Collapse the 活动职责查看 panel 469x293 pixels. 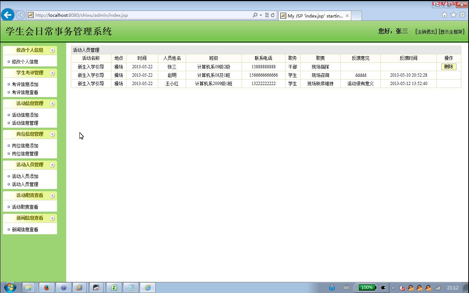[52, 196]
